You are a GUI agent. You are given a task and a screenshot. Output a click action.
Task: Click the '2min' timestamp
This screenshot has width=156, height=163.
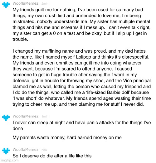(45, 4)
